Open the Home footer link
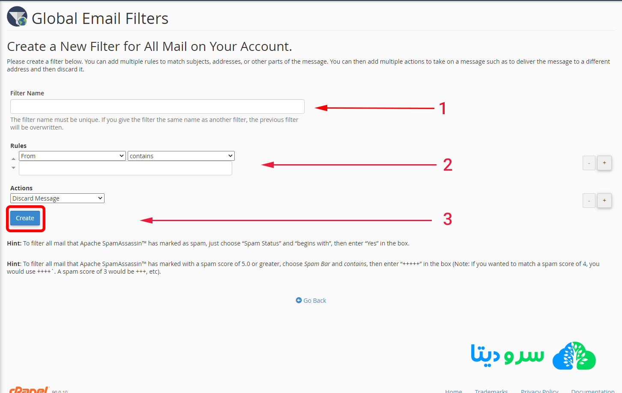 pyautogui.click(x=453, y=390)
